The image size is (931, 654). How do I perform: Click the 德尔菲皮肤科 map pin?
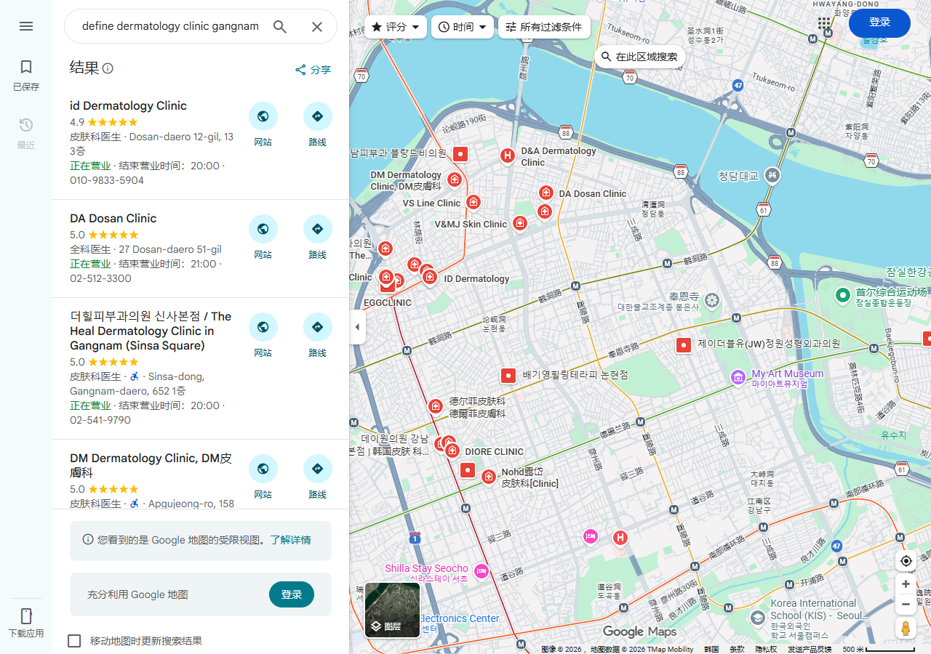(435, 405)
